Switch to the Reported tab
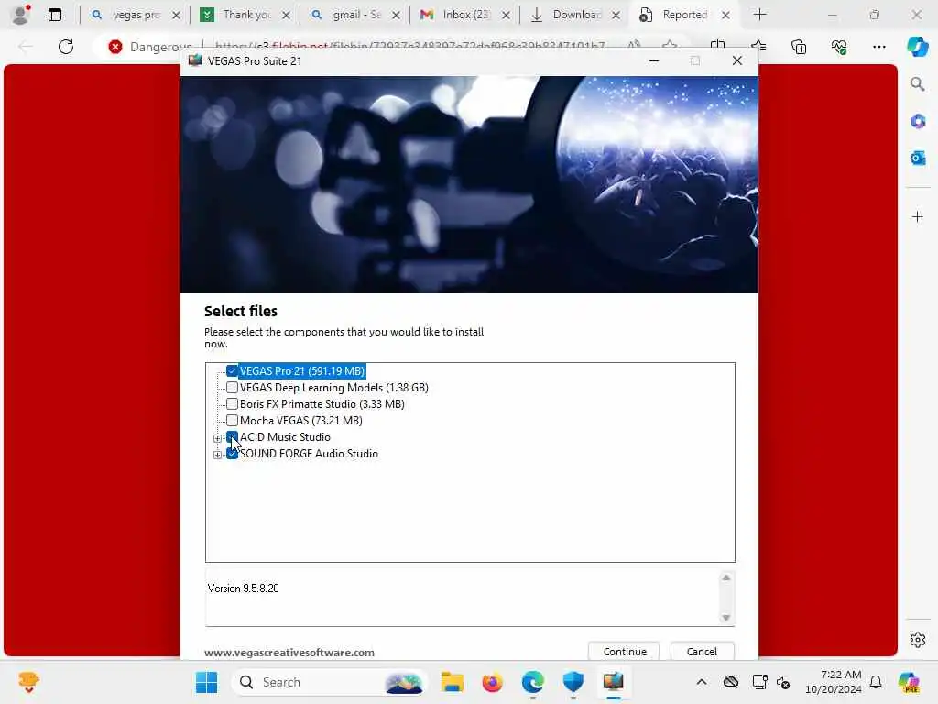 tap(683, 15)
